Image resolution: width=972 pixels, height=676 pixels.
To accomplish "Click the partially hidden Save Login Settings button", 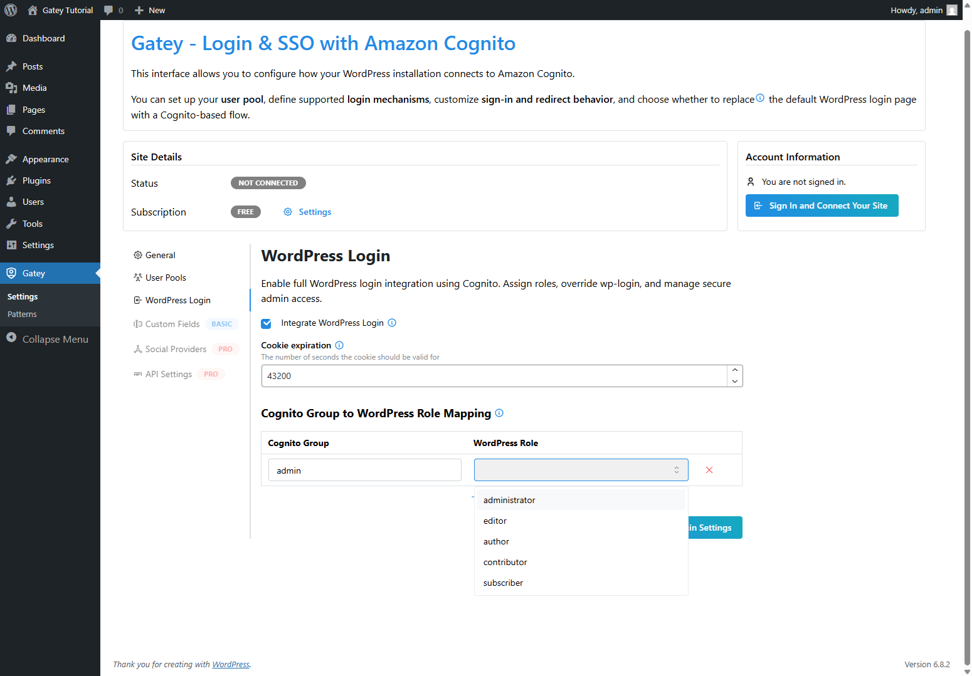I will pos(716,528).
